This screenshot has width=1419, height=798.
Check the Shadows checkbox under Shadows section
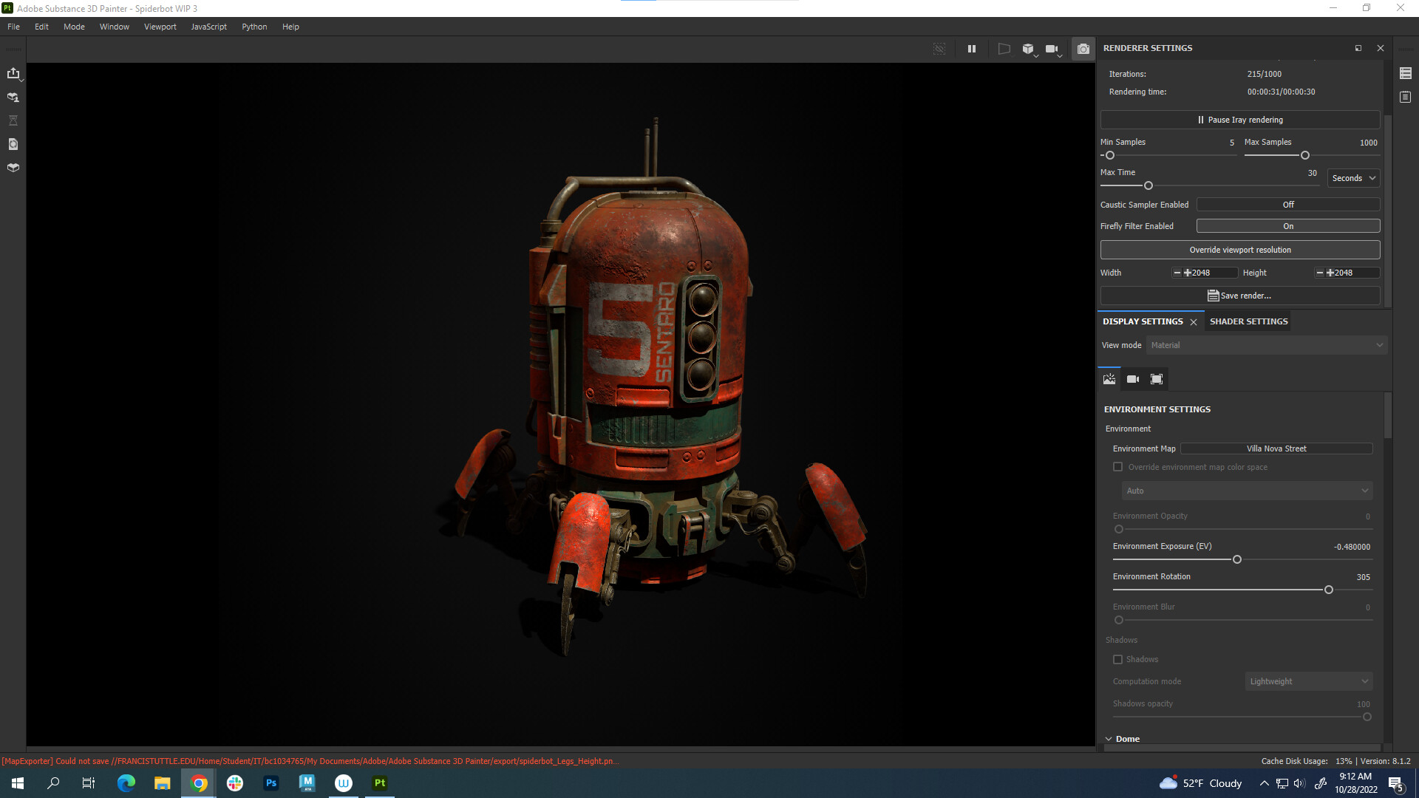coord(1118,659)
